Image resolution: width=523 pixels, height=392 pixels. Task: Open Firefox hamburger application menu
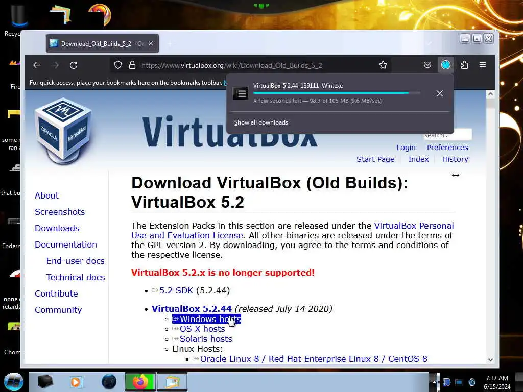pyautogui.click(x=483, y=65)
